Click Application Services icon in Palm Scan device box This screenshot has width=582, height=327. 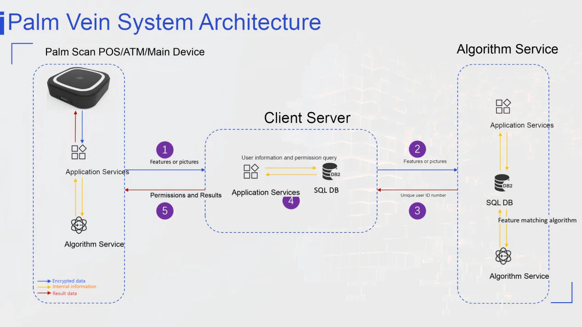[79, 152]
